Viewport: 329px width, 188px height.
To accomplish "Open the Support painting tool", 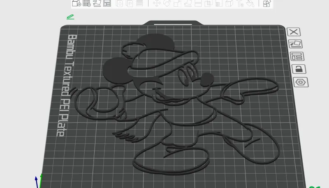I will coord(219,3).
